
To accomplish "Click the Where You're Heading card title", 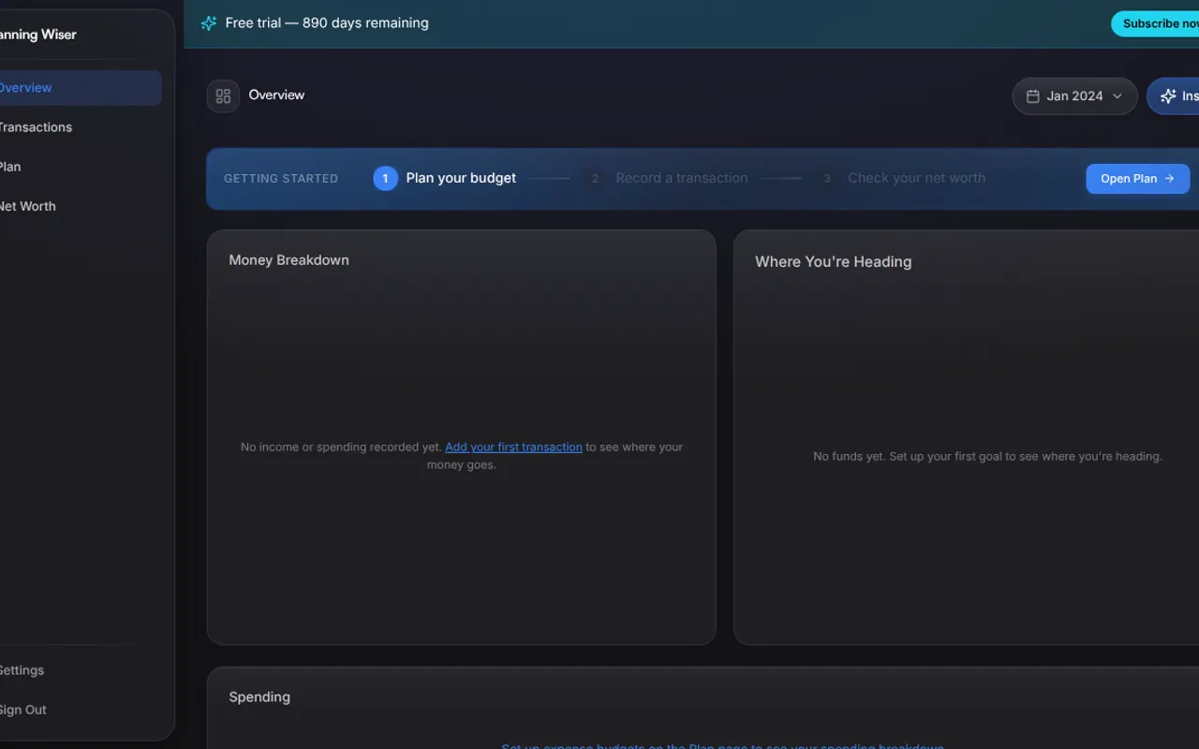I will (833, 262).
